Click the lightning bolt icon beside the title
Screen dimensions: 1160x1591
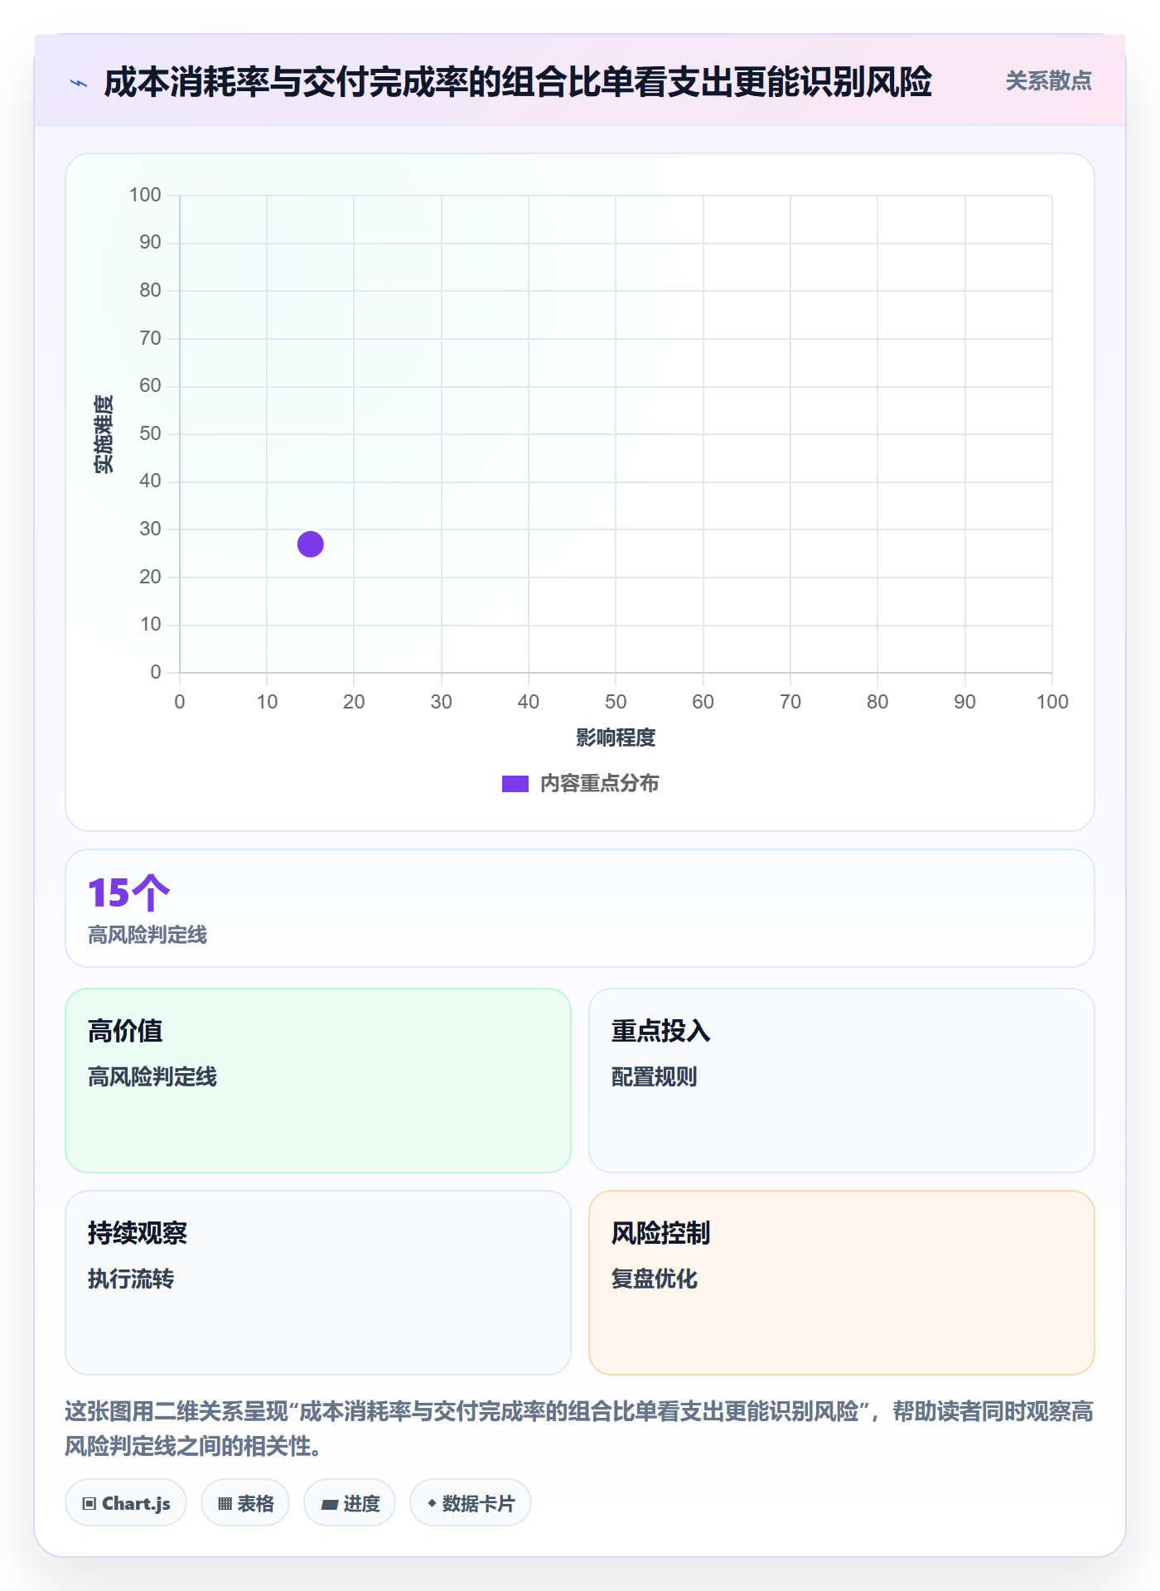coord(79,83)
